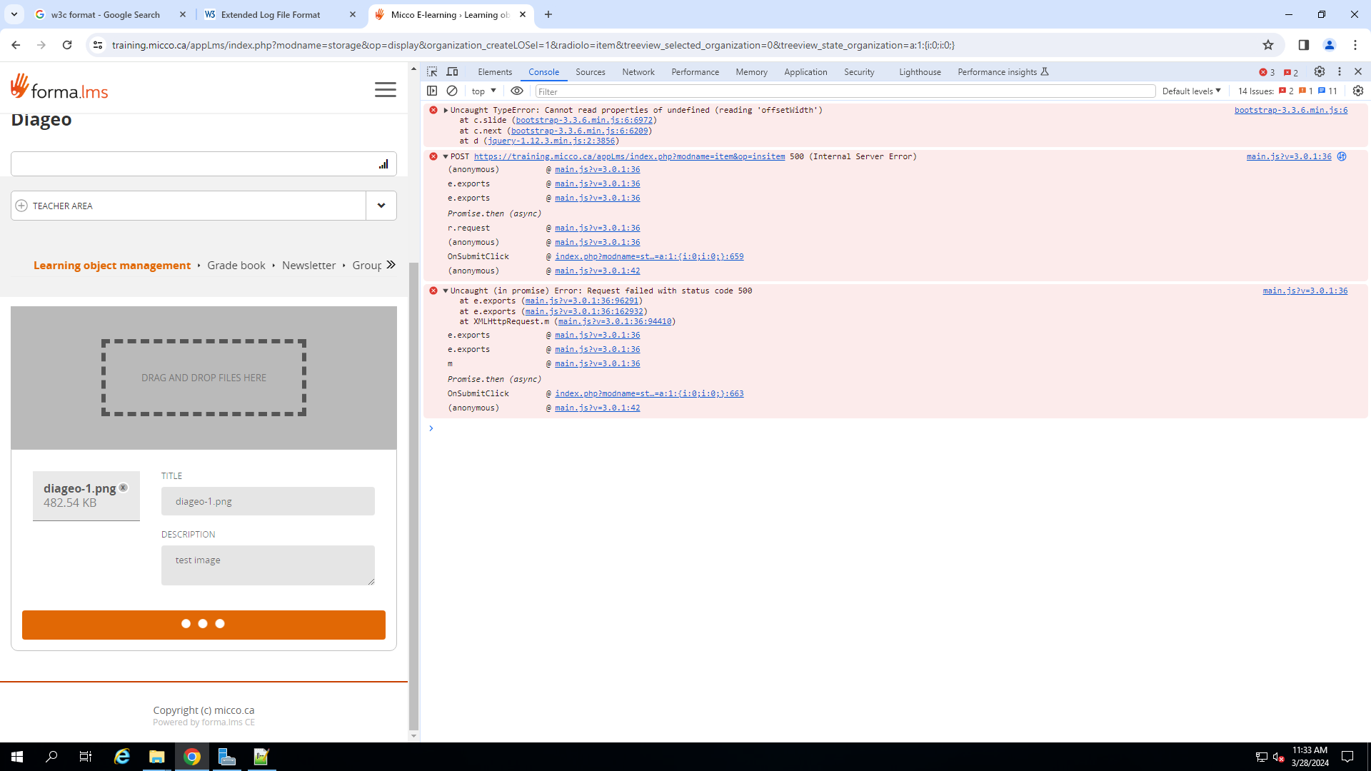The width and height of the screenshot is (1371, 771).
Task: Clear the console with the clear icon
Action: tap(452, 91)
